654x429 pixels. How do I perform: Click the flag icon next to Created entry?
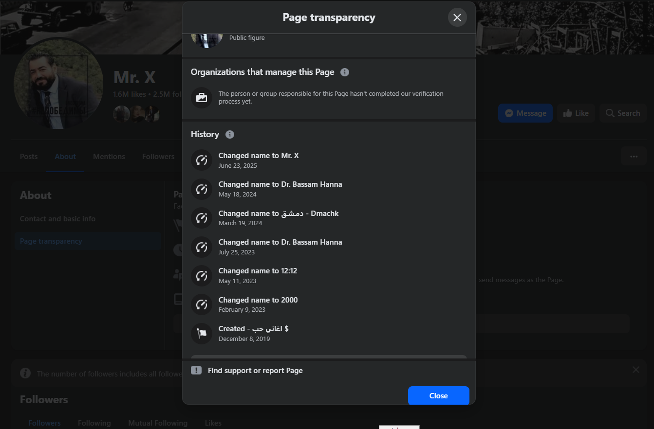202,333
